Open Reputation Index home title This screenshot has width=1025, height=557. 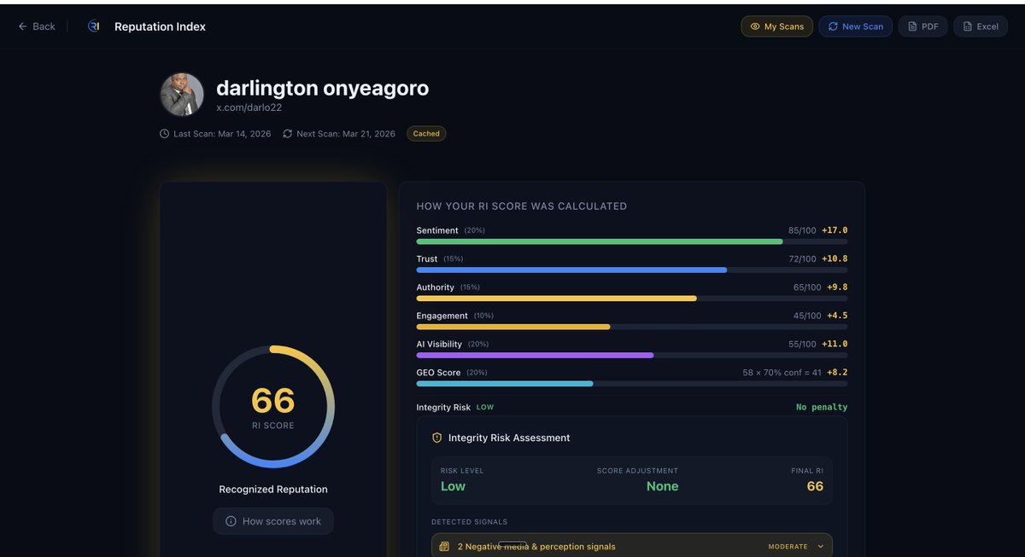click(x=160, y=26)
